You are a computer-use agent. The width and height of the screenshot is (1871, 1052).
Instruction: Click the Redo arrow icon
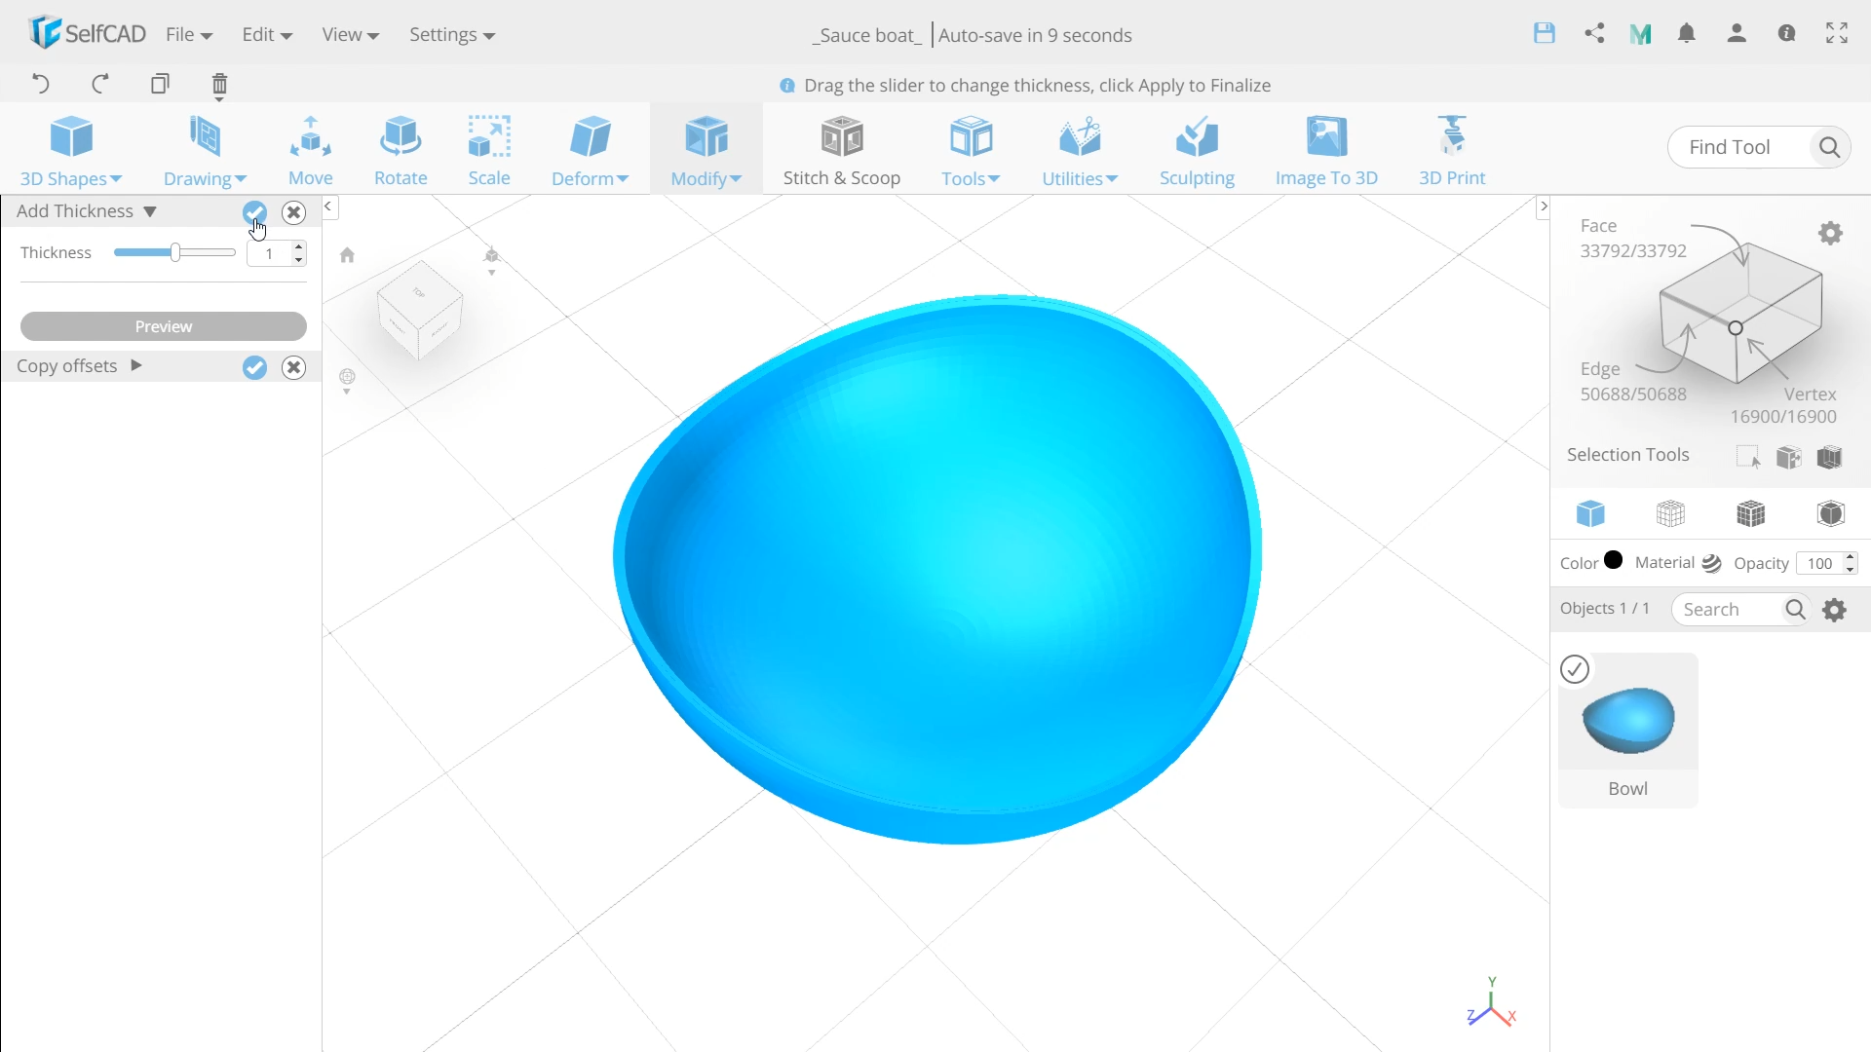100,84
